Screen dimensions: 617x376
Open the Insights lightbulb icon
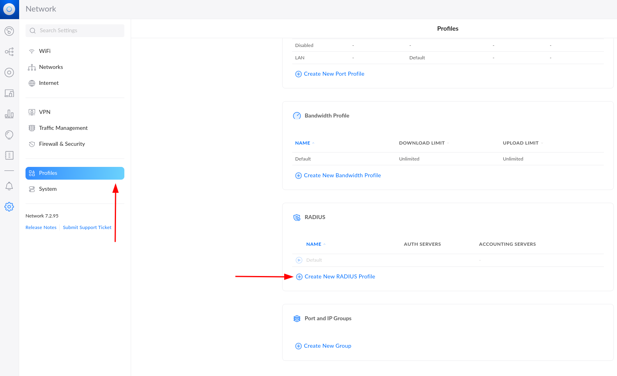click(9, 135)
